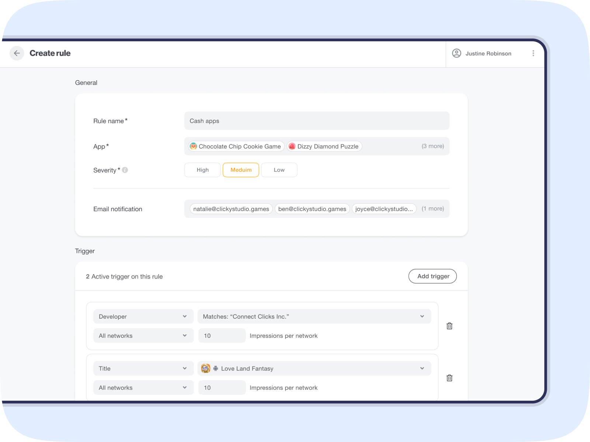The height and width of the screenshot is (442, 590).
Task: Click Impressions per network in Title trigger
Action: [284, 387]
